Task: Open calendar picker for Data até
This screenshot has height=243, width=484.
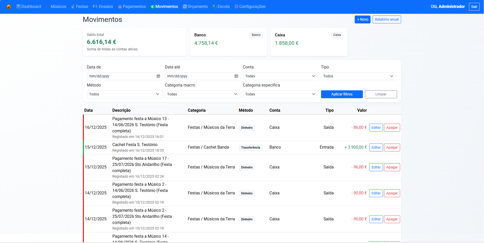Action: pos(236,76)
